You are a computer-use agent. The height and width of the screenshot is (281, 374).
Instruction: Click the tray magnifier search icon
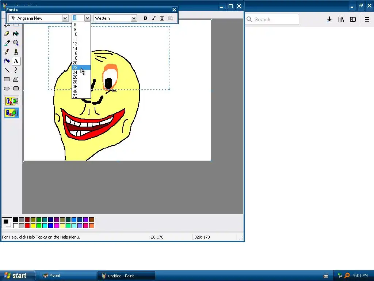347,276
